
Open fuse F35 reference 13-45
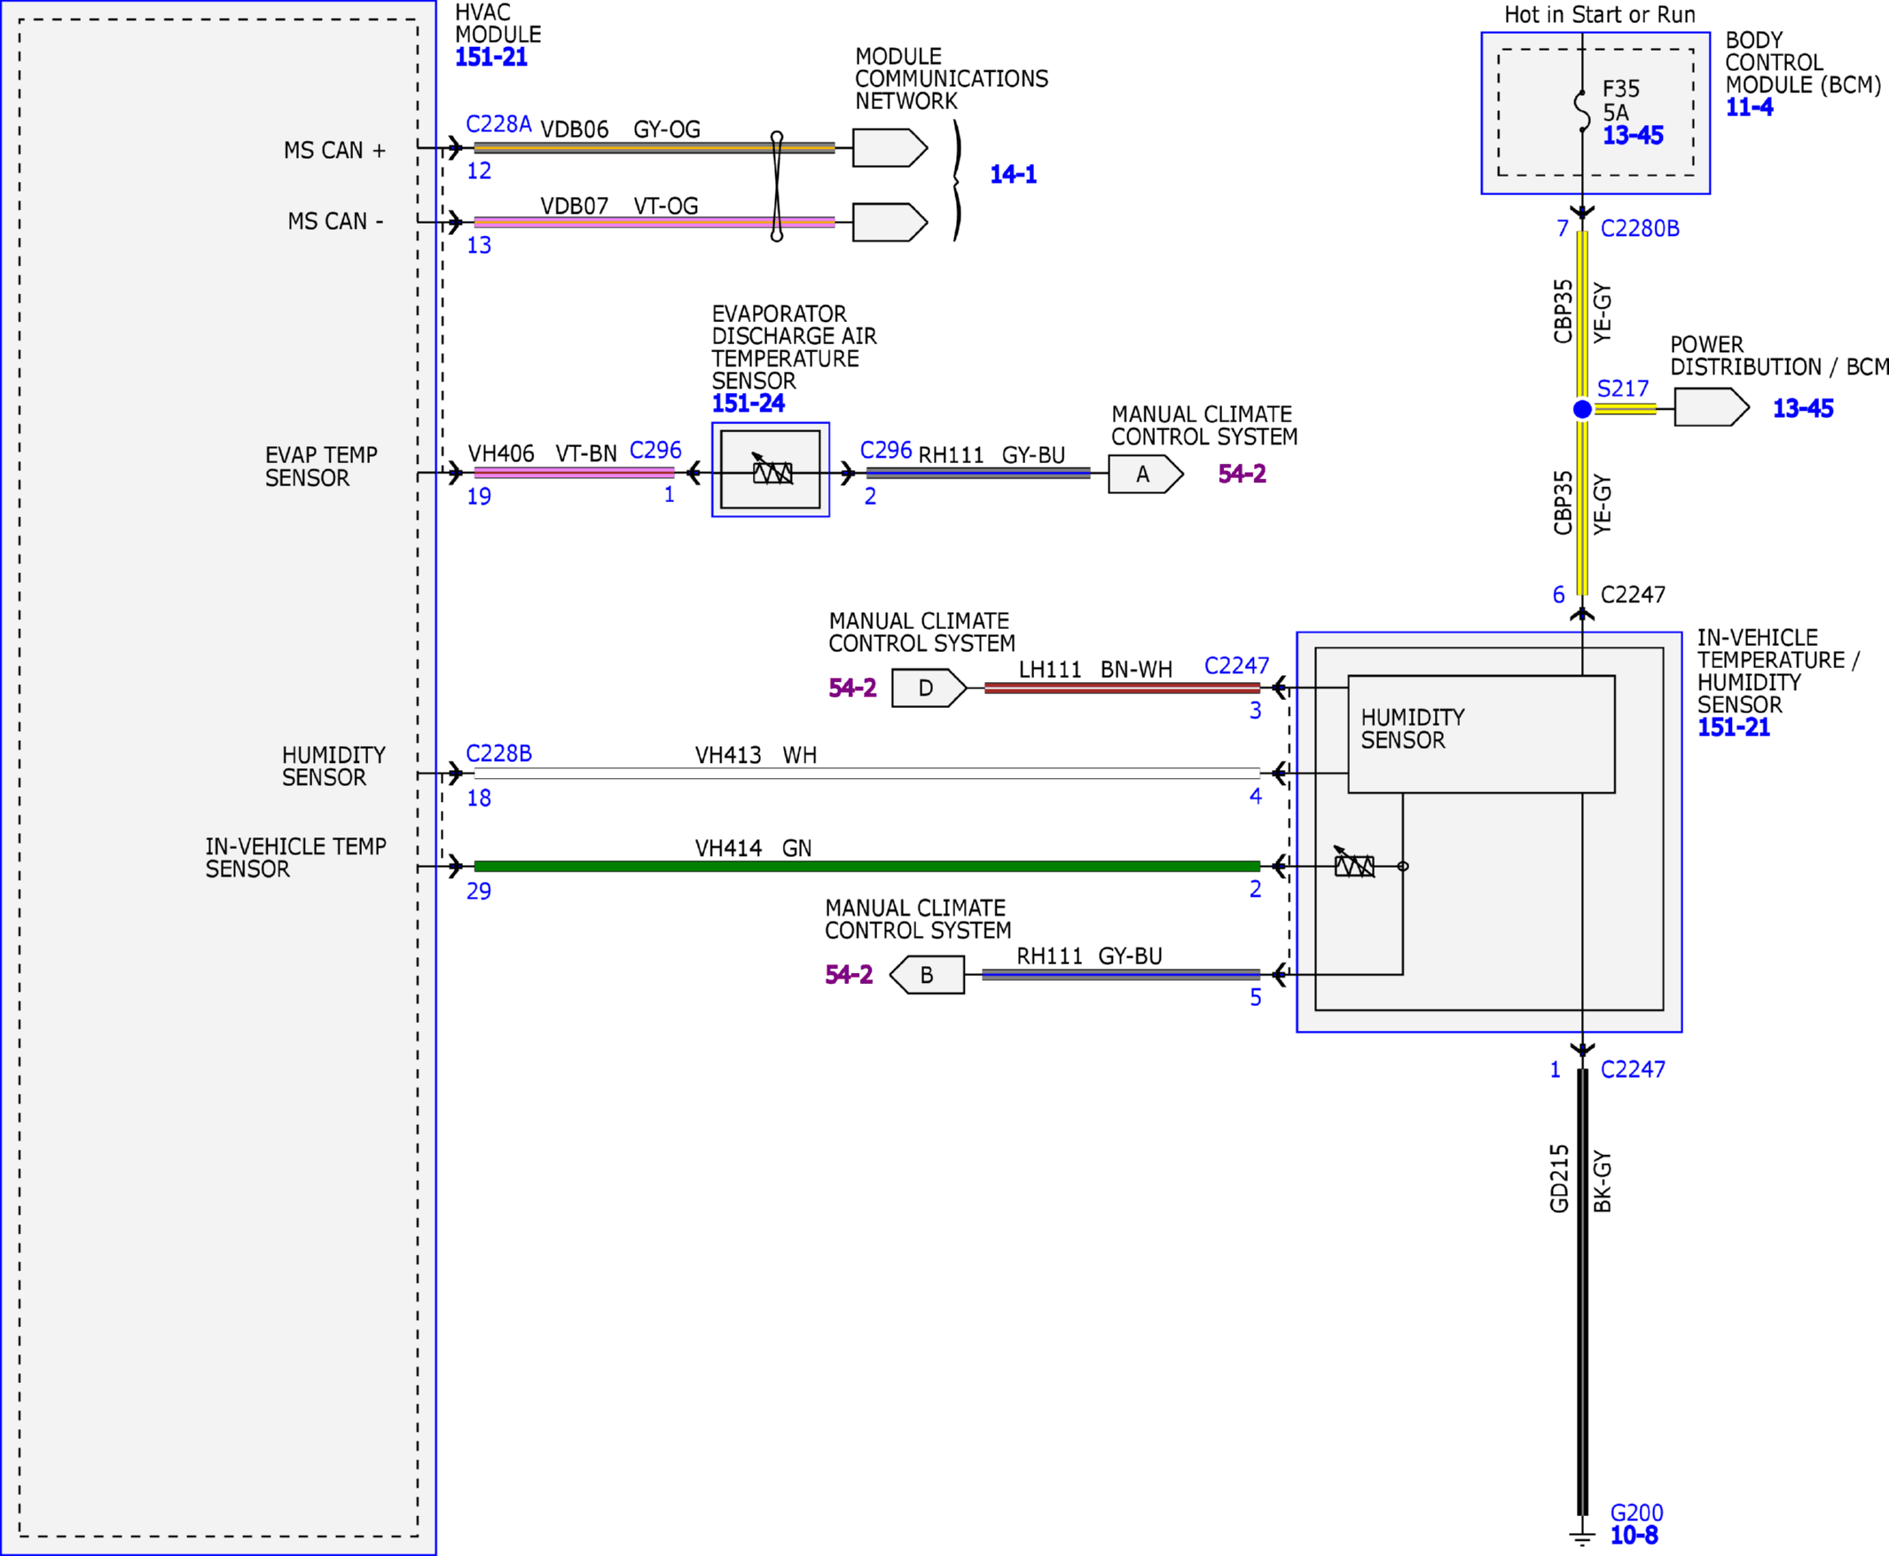(x=1633, y=136)
